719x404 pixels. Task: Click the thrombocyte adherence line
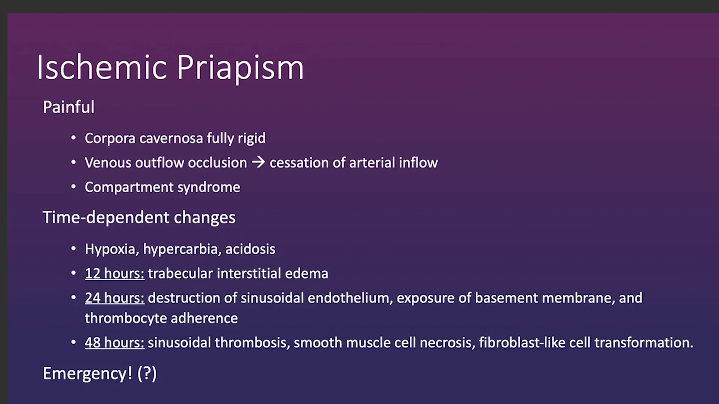pos(161,318)
